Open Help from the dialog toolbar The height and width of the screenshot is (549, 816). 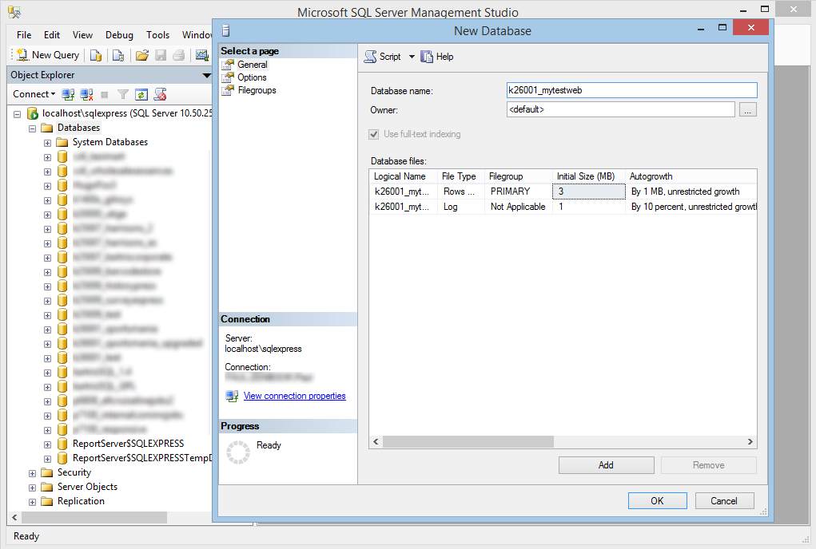[x=437, y=57]
